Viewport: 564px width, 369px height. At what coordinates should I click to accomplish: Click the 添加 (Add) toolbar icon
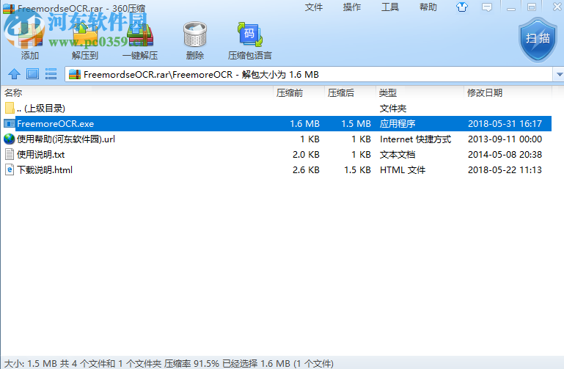[29, 35]
